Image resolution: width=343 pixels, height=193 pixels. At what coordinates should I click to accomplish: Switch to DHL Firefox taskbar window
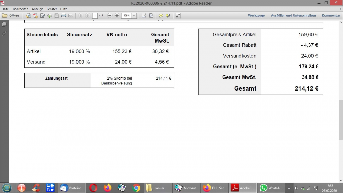coord(214,188)
